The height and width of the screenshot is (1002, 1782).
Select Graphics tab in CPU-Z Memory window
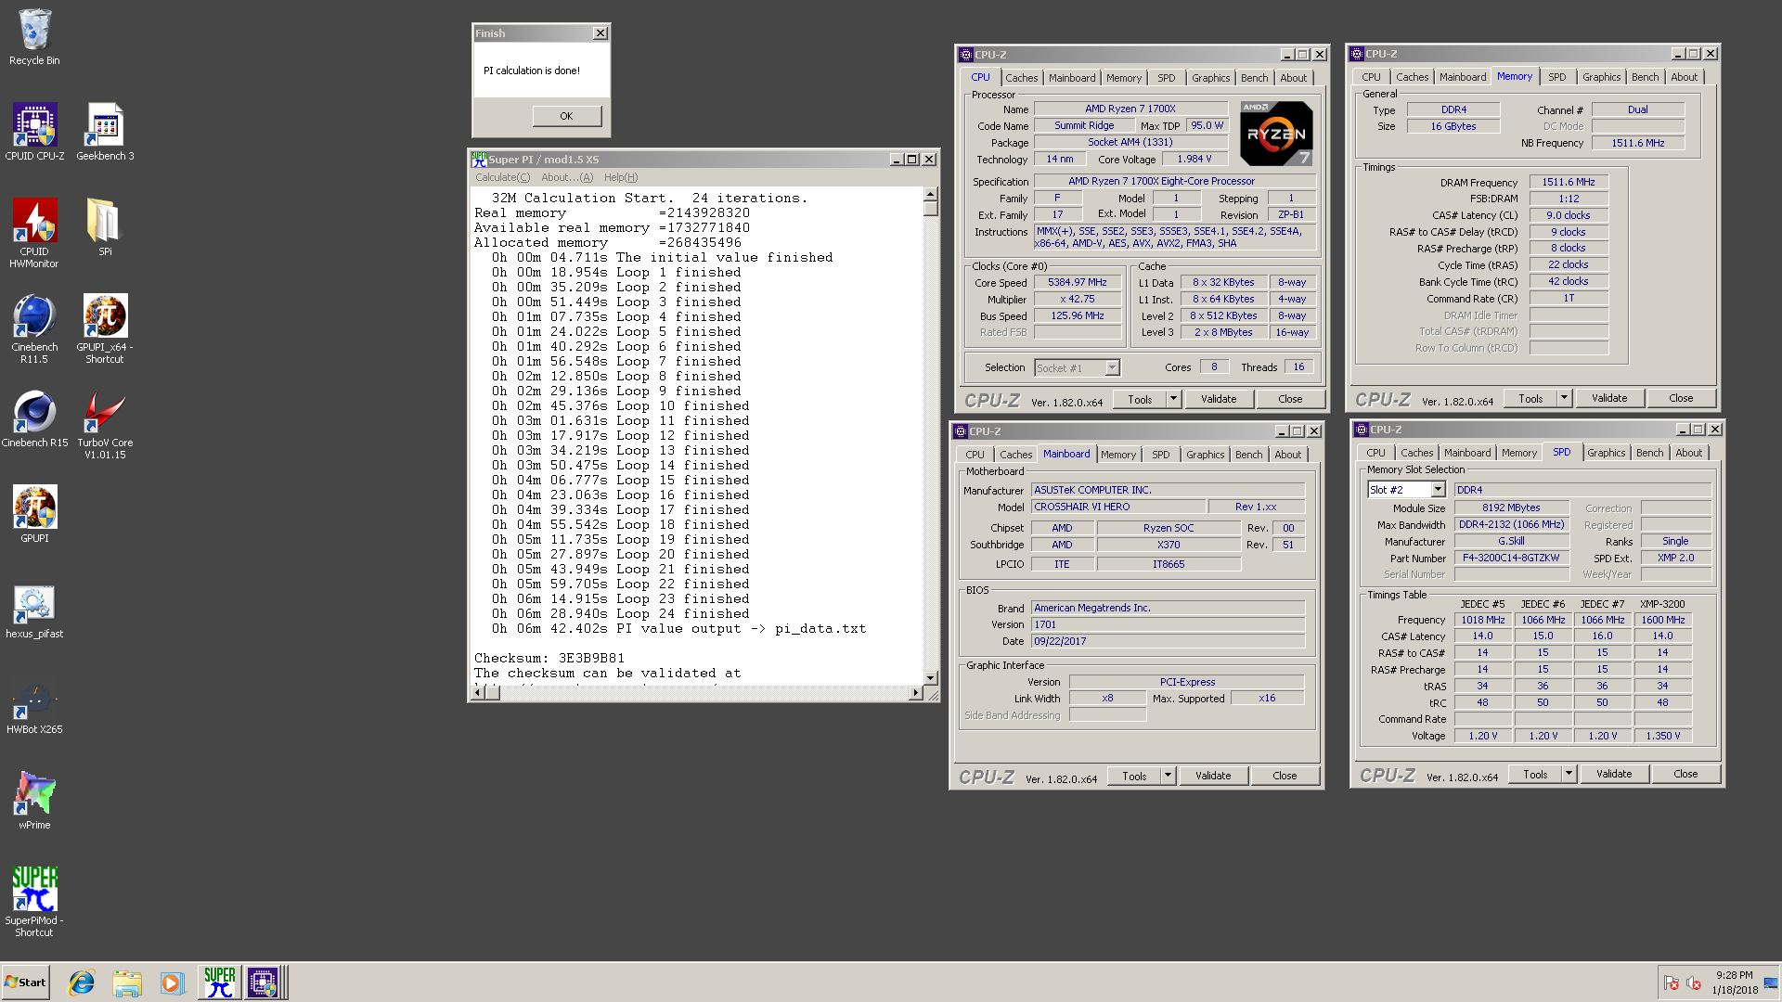(1601, 77)
